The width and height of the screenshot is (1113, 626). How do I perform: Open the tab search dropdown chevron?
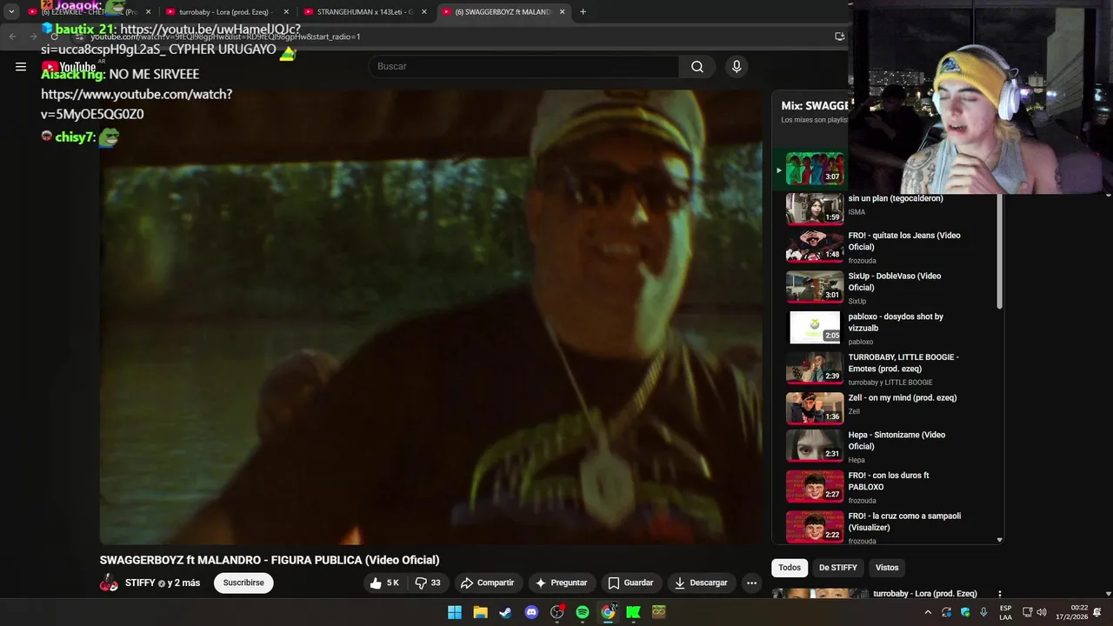(x=10, y=12)
